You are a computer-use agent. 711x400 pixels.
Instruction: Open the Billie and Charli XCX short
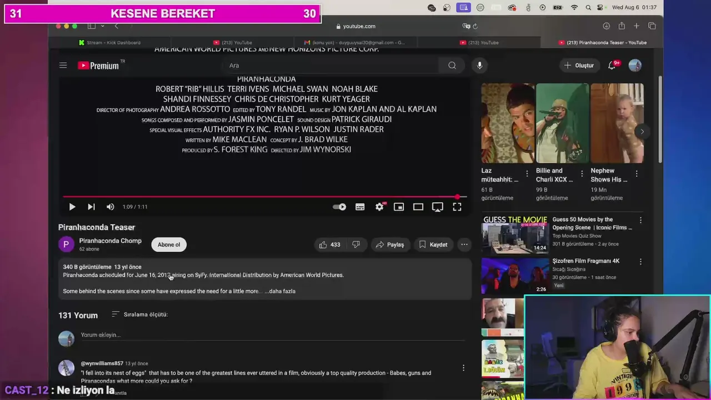(562, 123)
